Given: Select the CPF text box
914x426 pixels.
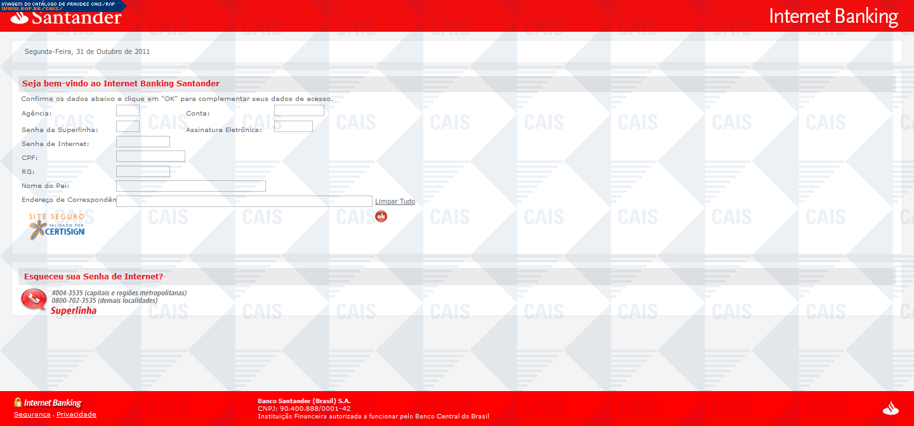Looking at the screenshot, I should coord(150,156).
